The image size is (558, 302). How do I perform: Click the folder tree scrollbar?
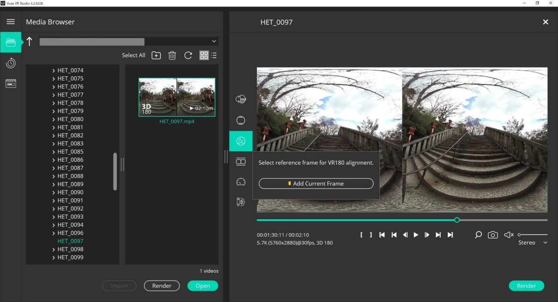click(x=115, y=171)
